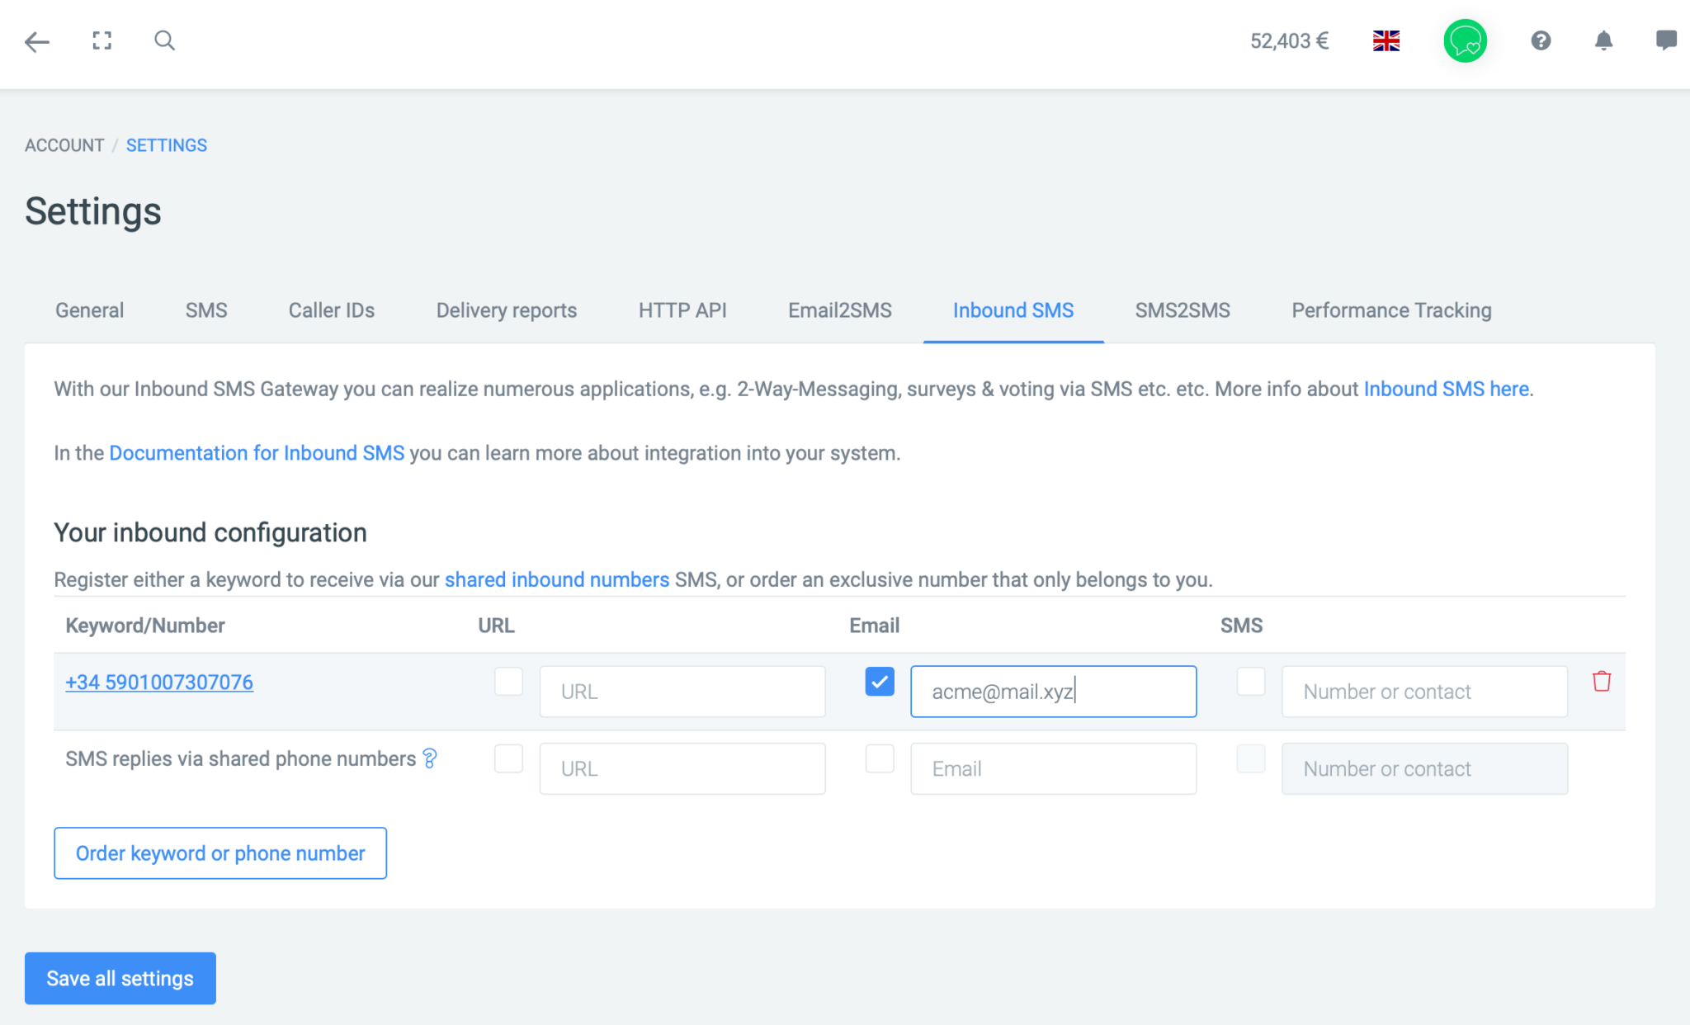Delete the +34 5901007307076 row
The height and width of the screenshot is (1025, 1690).
point(1601,682)
